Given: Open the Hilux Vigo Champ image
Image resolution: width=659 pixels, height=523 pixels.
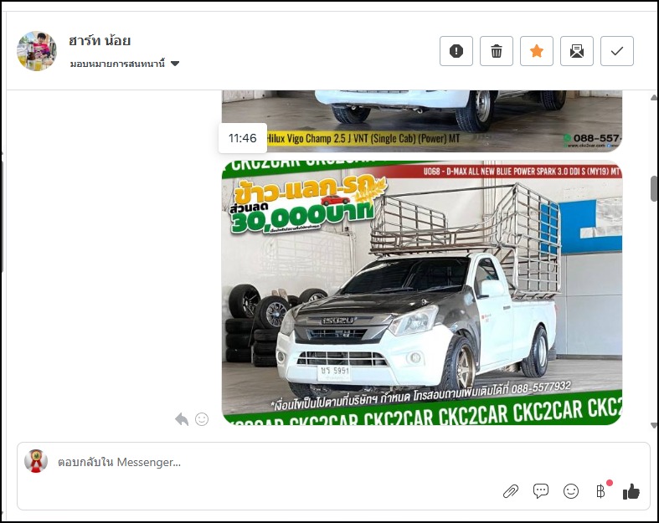Looking at the screenshot, I should point(422,121).
